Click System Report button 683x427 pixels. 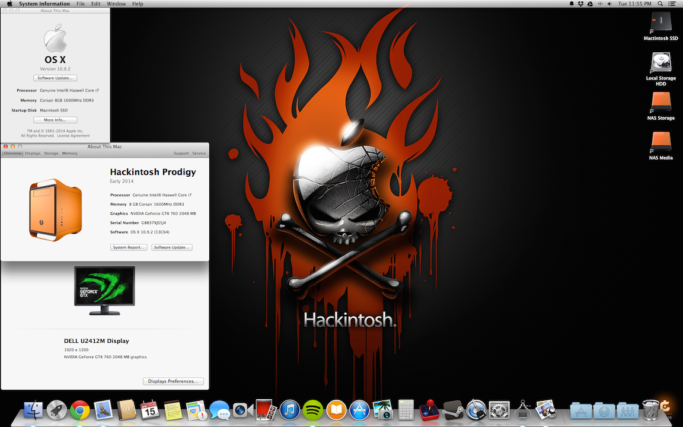point(129,247)
